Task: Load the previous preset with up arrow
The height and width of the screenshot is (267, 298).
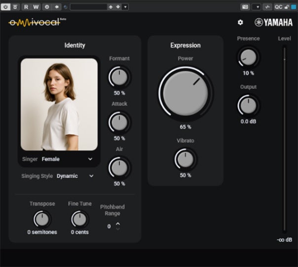Action: [111, 7]
